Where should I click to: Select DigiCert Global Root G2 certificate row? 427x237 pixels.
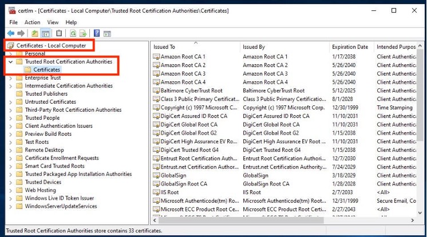[284, 133]
